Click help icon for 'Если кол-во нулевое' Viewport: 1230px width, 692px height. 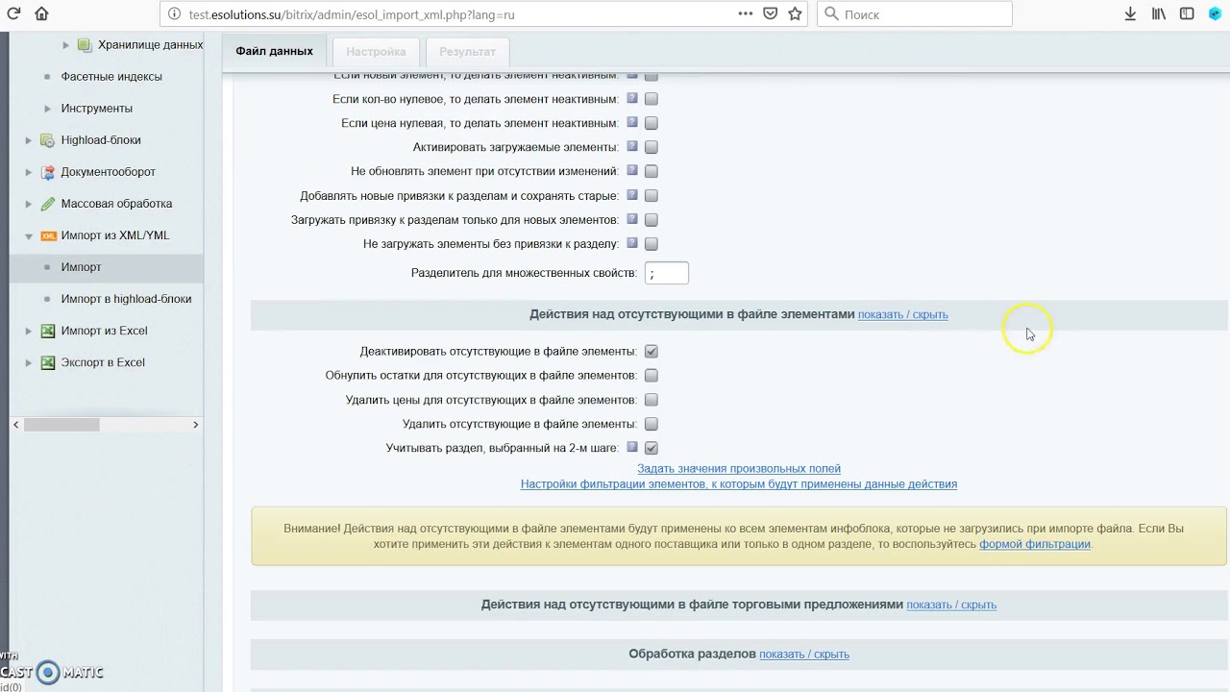[x=632, y=98]
